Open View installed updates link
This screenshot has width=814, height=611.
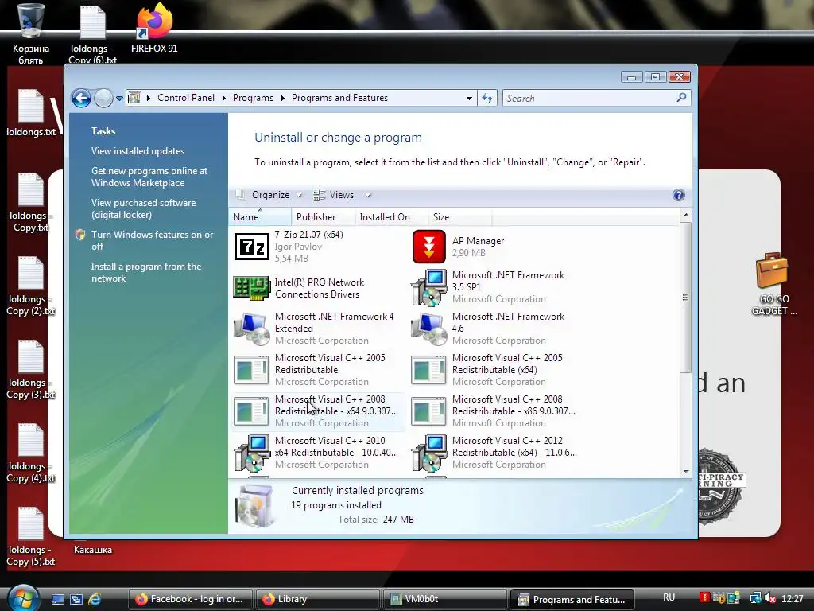[x=138, y=150]
